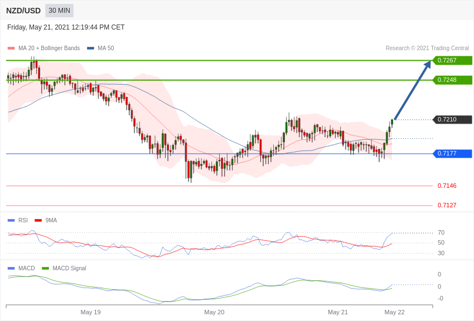Viewport: 474px width, 321px height.
Task: Click the 9MA legend color swatch
Action: coord(38,221)
